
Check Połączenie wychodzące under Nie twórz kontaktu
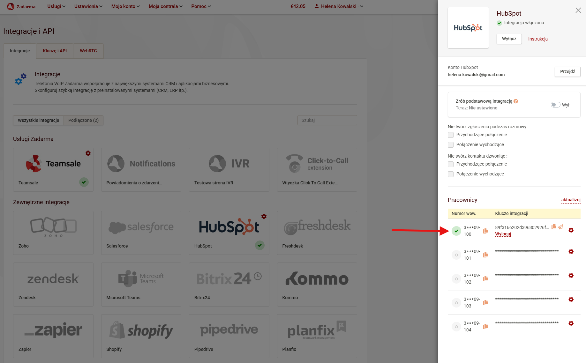(x=451, y=174)
